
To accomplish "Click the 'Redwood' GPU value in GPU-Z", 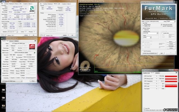I will tap(13, 46).
